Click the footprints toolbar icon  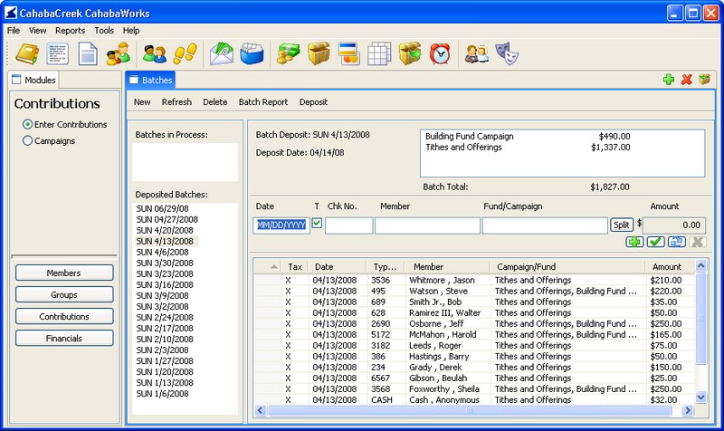point(185,53)
